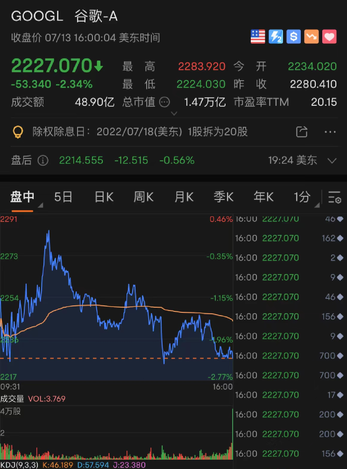The image size is (347, 469).
Task: Expand after-hours row with right chevron
Action: coord(332,161)
